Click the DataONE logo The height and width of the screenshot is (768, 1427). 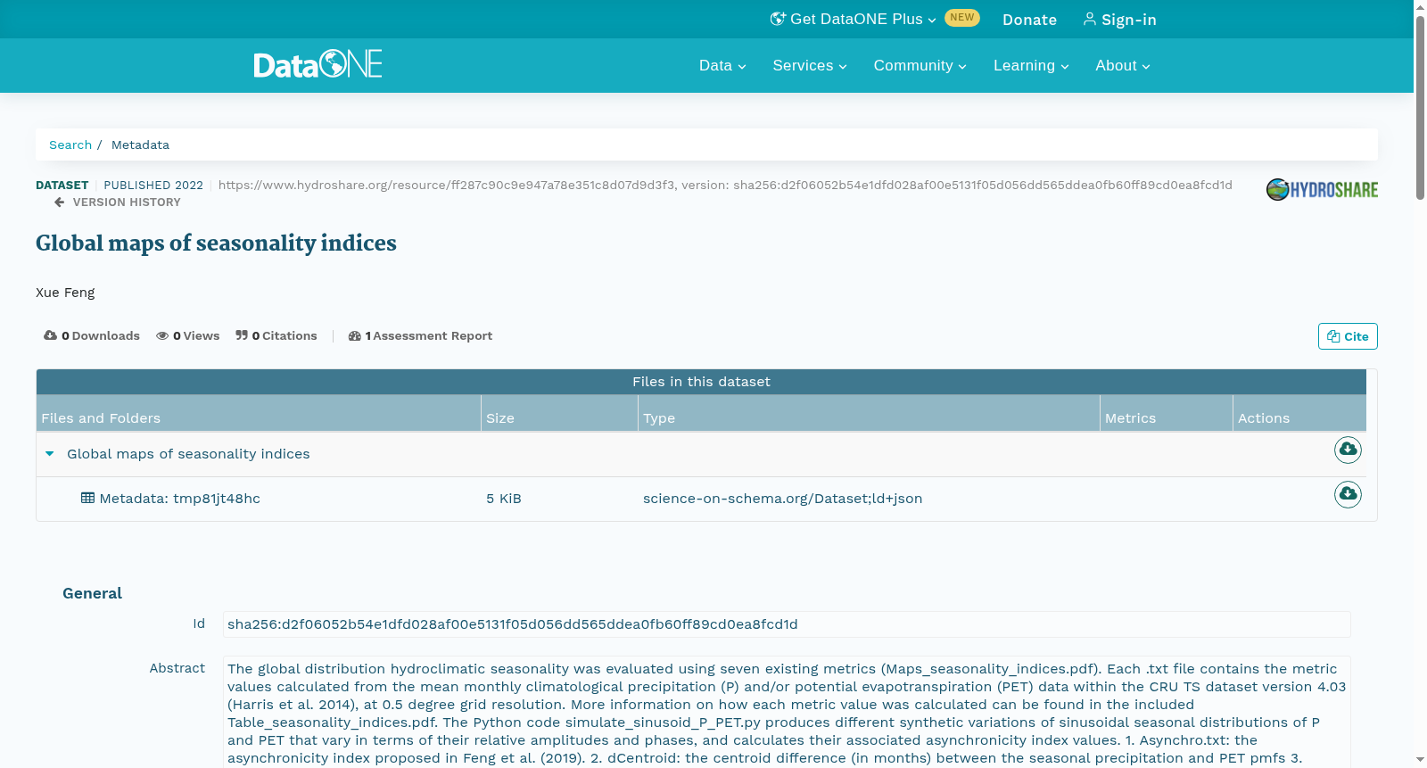(x=318, y=64)
